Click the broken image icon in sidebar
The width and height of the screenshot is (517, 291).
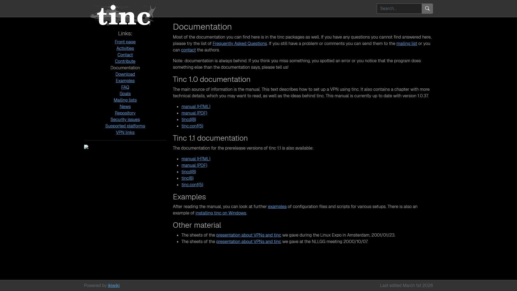tap(86, 147)
